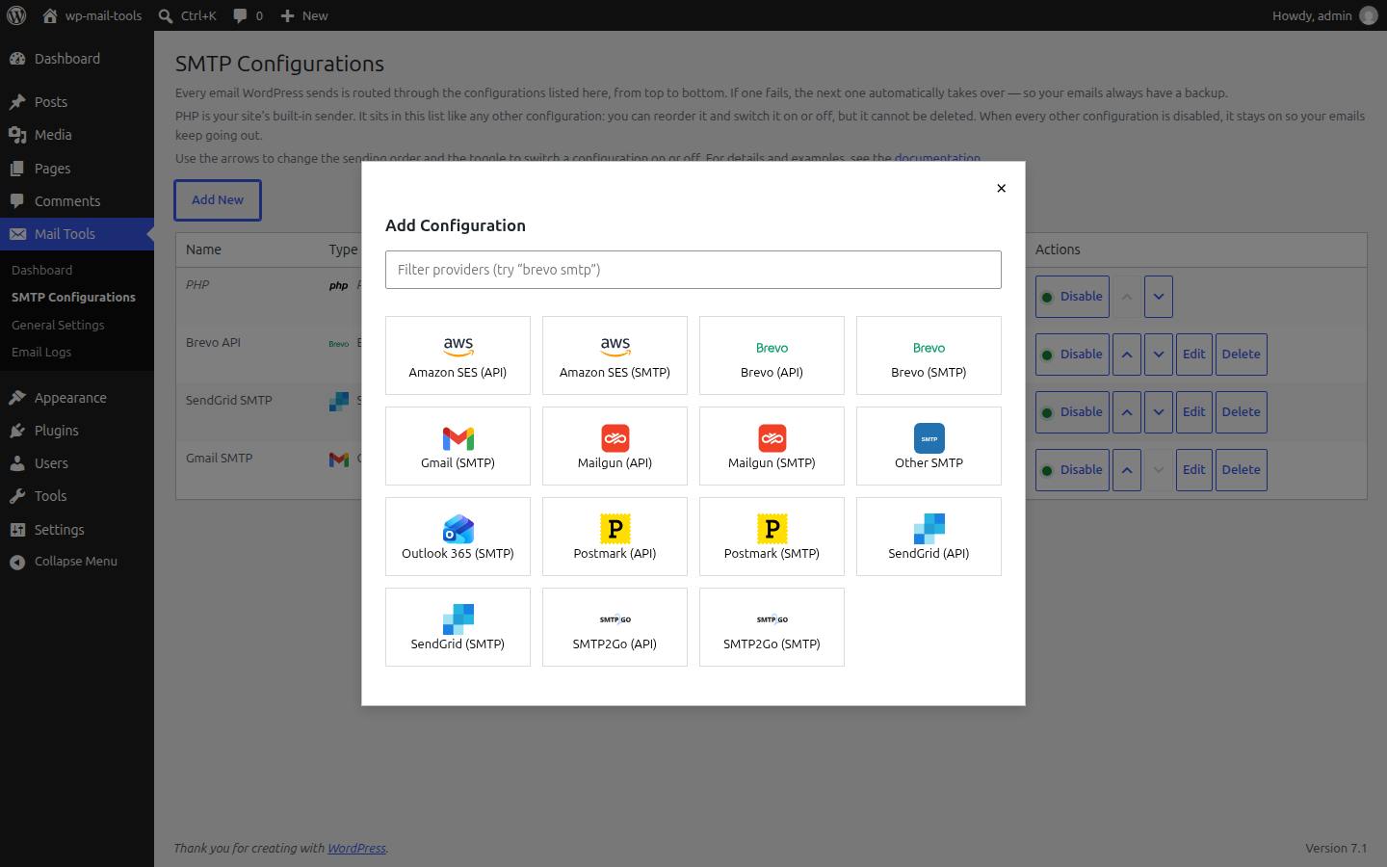Screen dimensions: 1387x867
Task: Disable the Brevo API configuration
Action: [x=1072, y=355]
